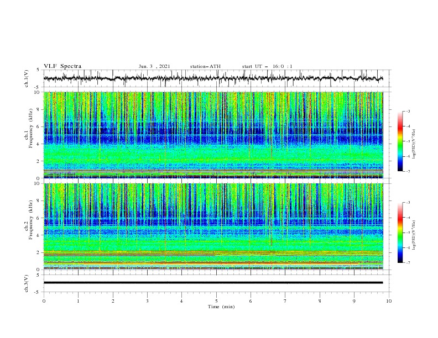Click the time axis tick label '9'
Image resolution: width=438 pixels, height=338 pixels.
[354, 301]
